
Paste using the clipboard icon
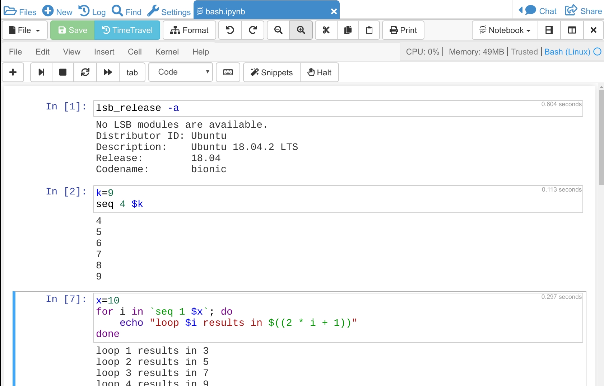(x=369, y=30)
